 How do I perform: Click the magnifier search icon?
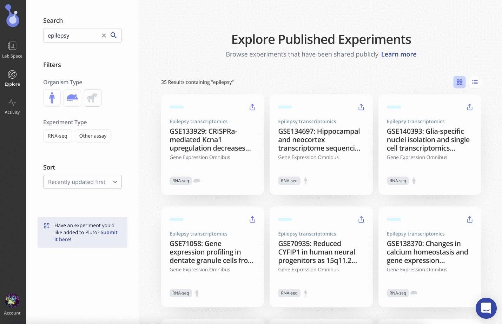click(x=114, y=35)
